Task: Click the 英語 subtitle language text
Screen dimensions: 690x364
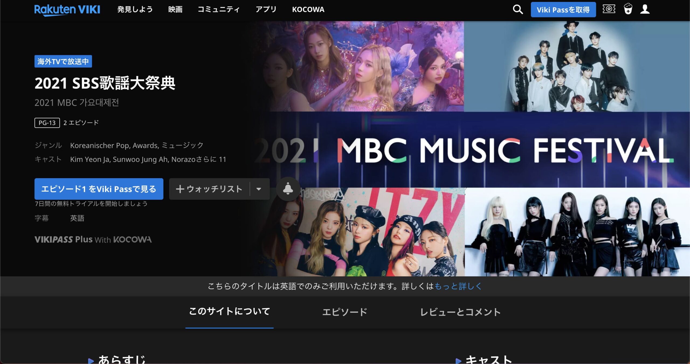Action: (x=77, y=218)
